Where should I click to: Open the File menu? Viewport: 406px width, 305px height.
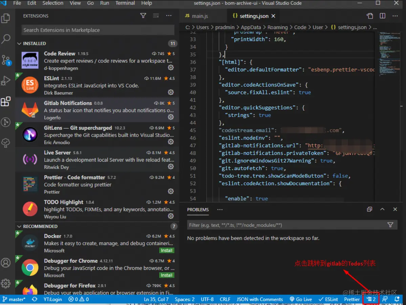[x=17, y=3]
